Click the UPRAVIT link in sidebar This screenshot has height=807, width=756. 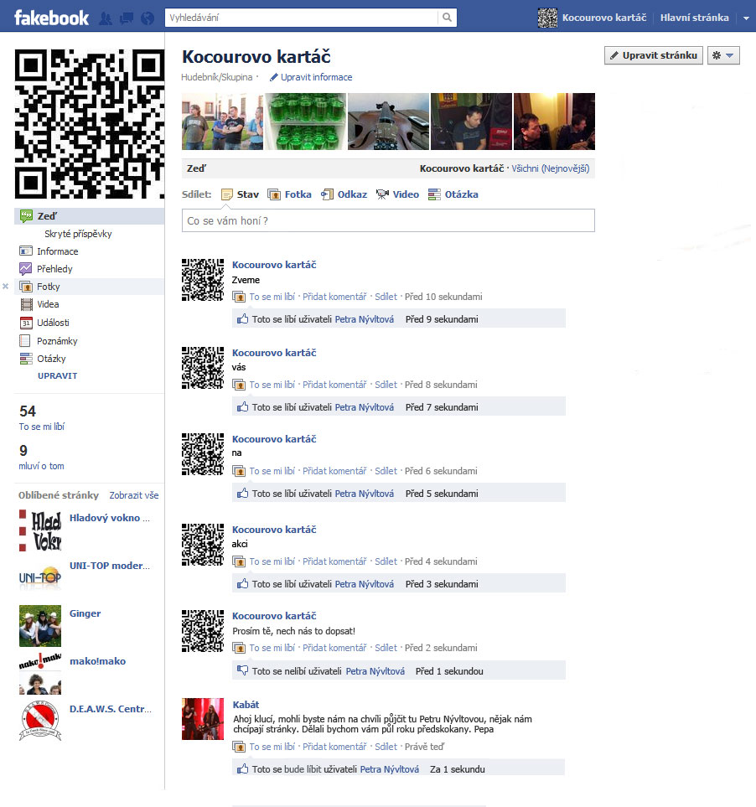tap(57, 375)
